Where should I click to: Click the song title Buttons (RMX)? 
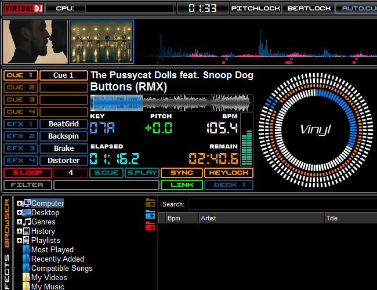pyautogui.click(x=128, y=87)
